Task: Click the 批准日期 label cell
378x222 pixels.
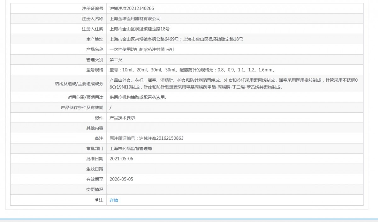Action: (59, 159)
